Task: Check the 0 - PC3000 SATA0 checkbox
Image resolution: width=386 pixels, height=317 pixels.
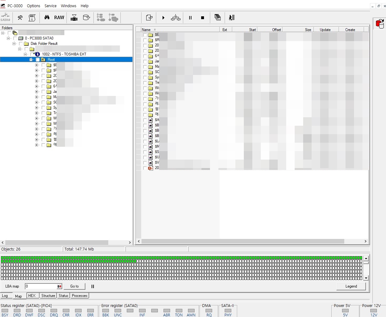Action: [x=15, y=38]
